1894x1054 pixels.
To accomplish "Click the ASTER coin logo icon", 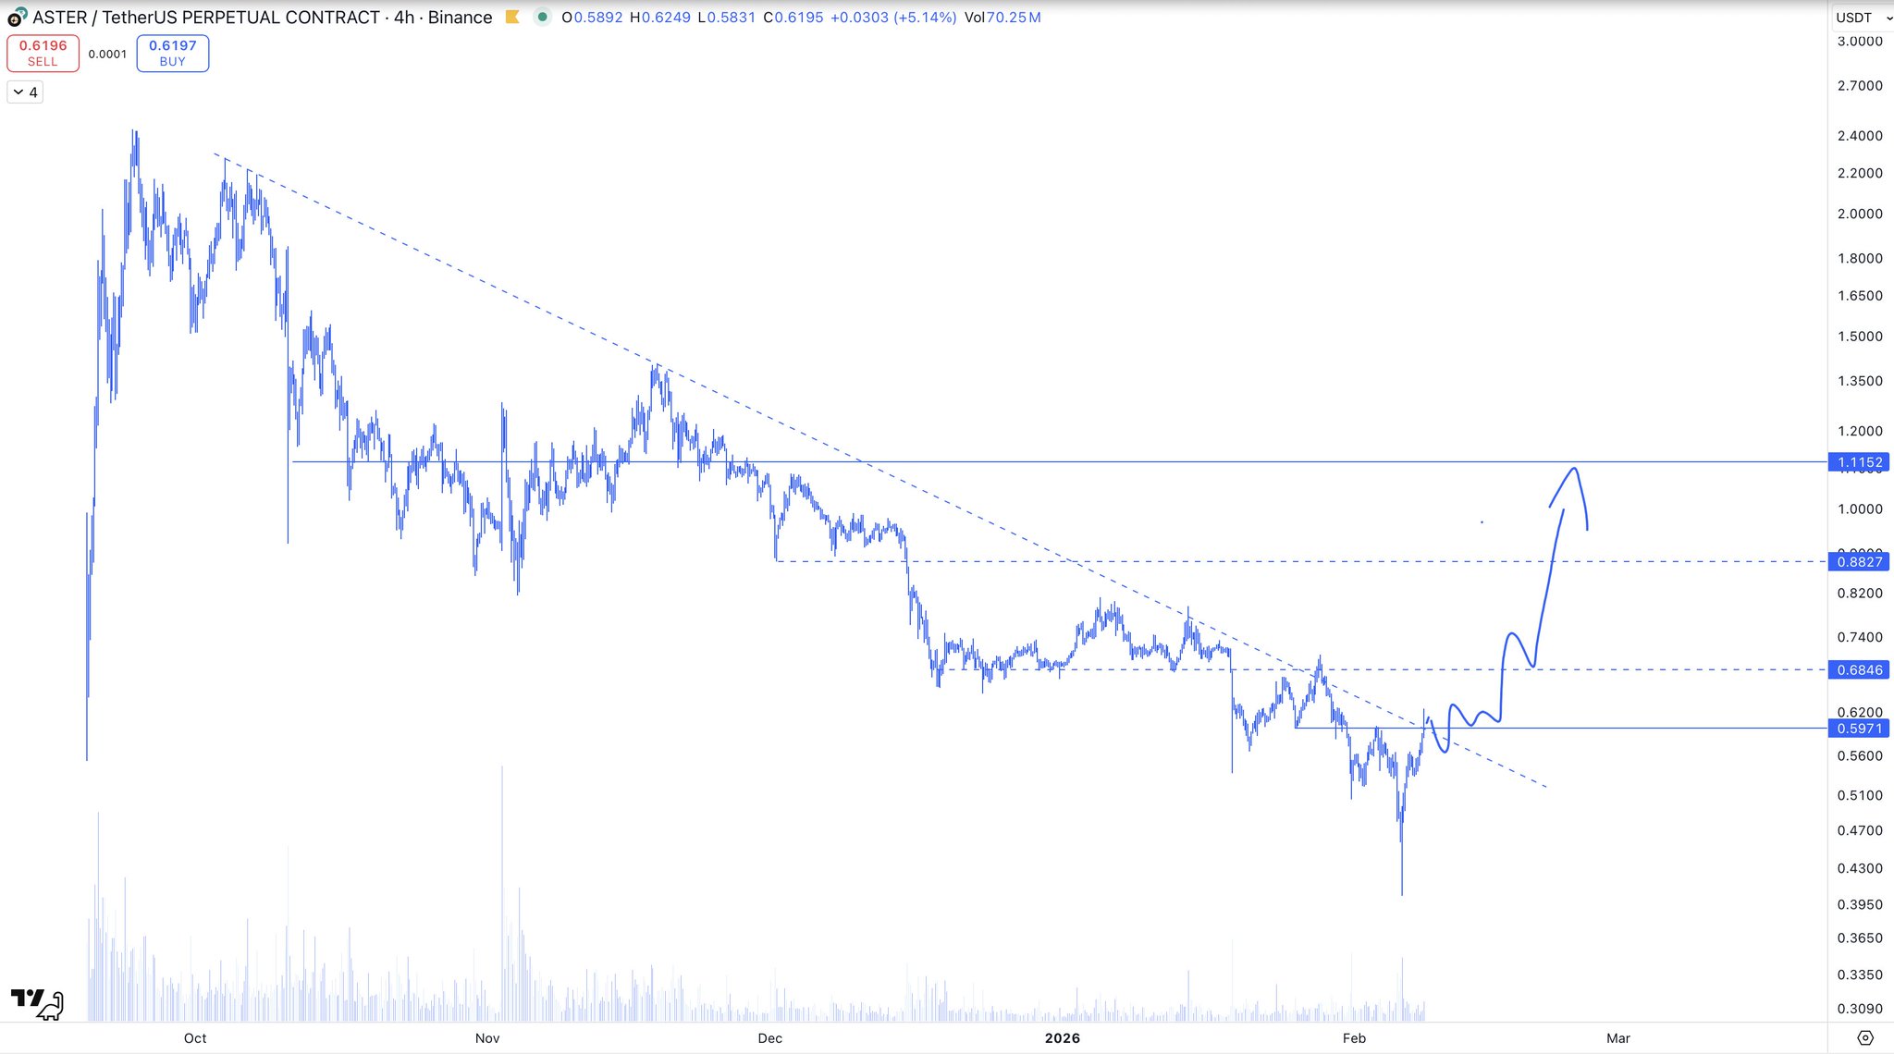I will pos(17,17).
